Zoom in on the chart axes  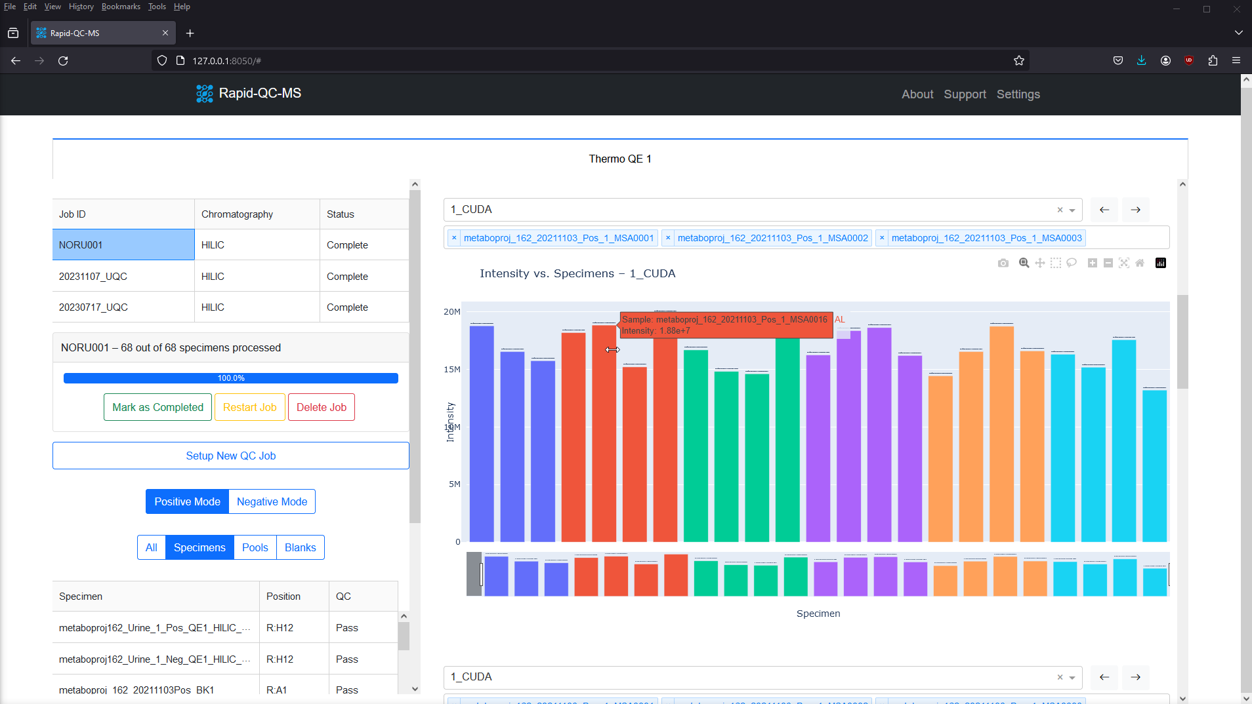pos(1093,263)
